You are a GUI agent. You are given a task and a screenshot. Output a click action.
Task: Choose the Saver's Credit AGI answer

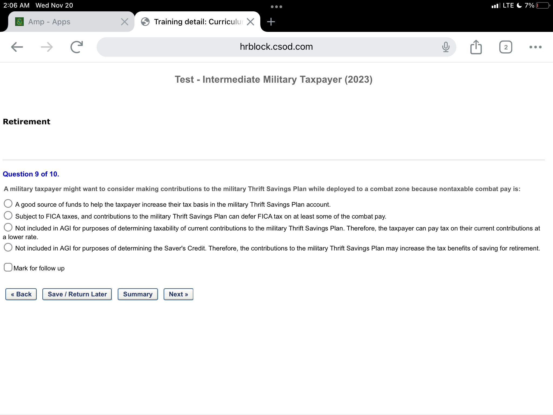(8, 247)
